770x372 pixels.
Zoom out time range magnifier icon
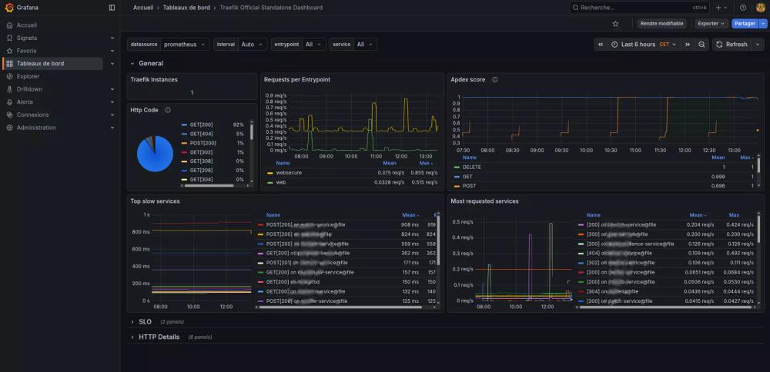click(x=701, y=45)
